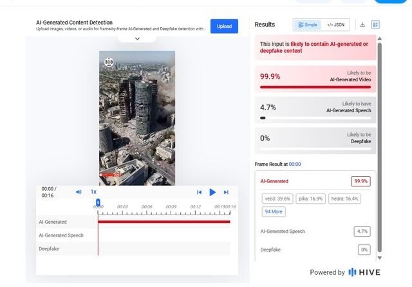The height and width of the screenshot is (287, 412).
Task: Click the results layout icon
Action: click(x=375, y=25)
